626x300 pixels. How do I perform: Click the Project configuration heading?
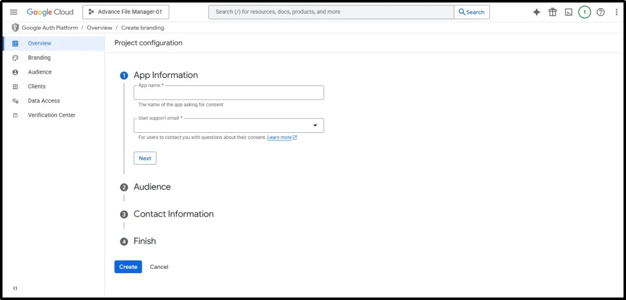pos(148,43)
